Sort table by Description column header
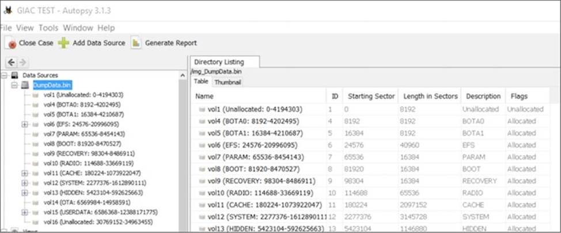 [483, 96]
